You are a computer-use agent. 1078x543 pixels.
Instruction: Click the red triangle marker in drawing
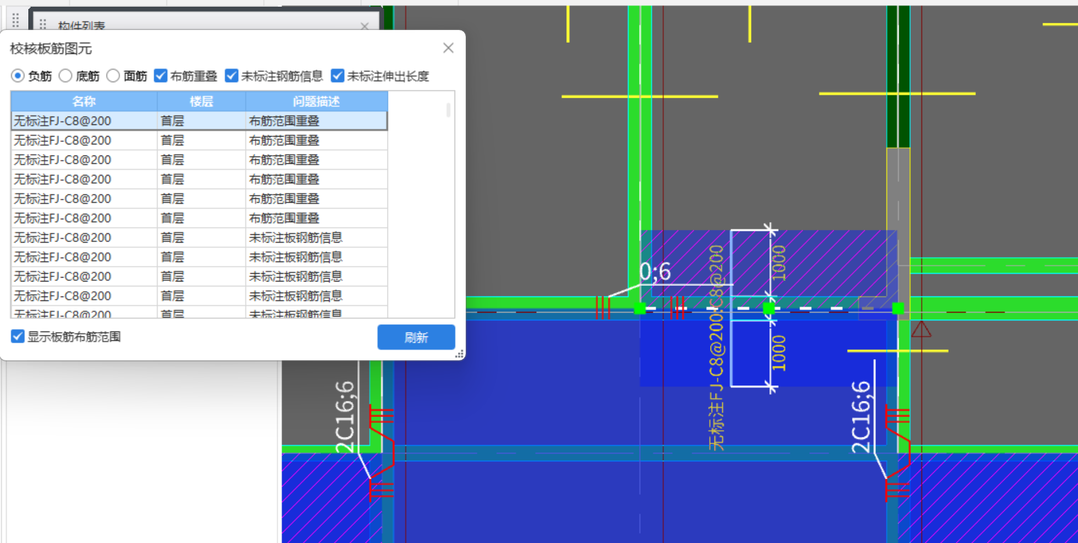click(921, 329)
